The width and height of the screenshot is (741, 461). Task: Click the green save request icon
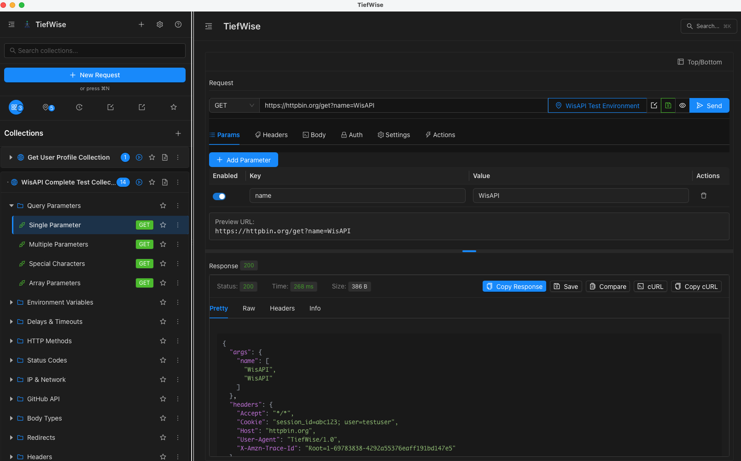[x=668, y=105]
